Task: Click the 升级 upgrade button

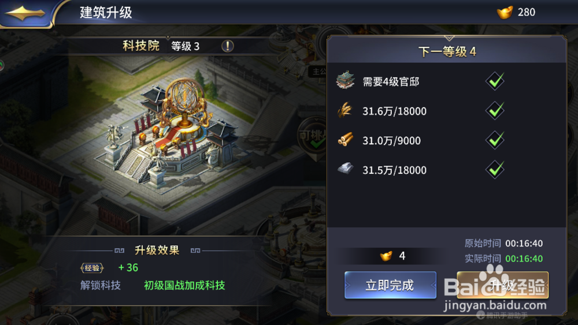Action: [502, 285]
